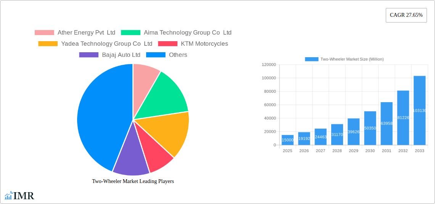
Task: Click the 2032 bar labeled 81226
Action: click(x=403, y=118)
